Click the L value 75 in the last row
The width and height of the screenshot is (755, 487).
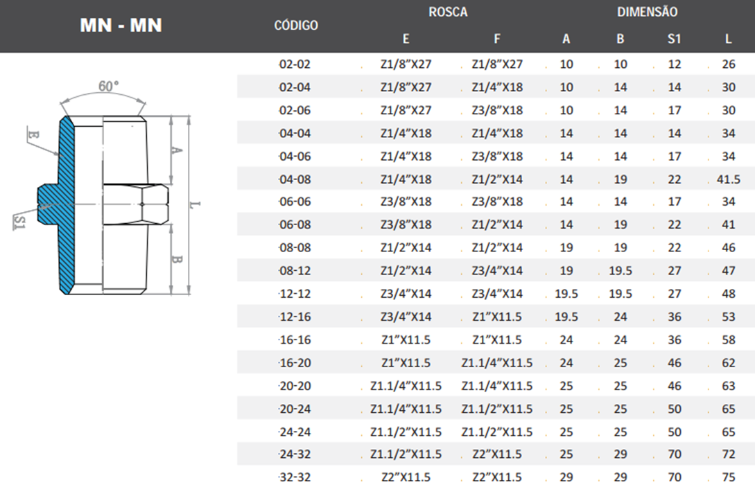click(x=728, y=477)
